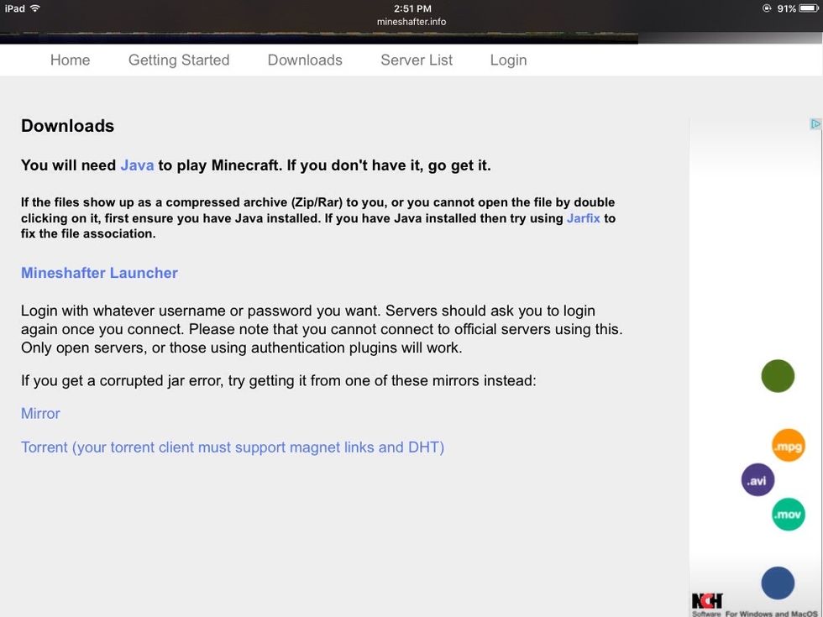This screenshot has width=823, height=617.
Task: Tap the Wi-Fi status icon
Action: [35, 8]
